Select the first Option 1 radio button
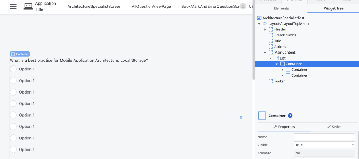The image size is (359, 159). [13, 69]
